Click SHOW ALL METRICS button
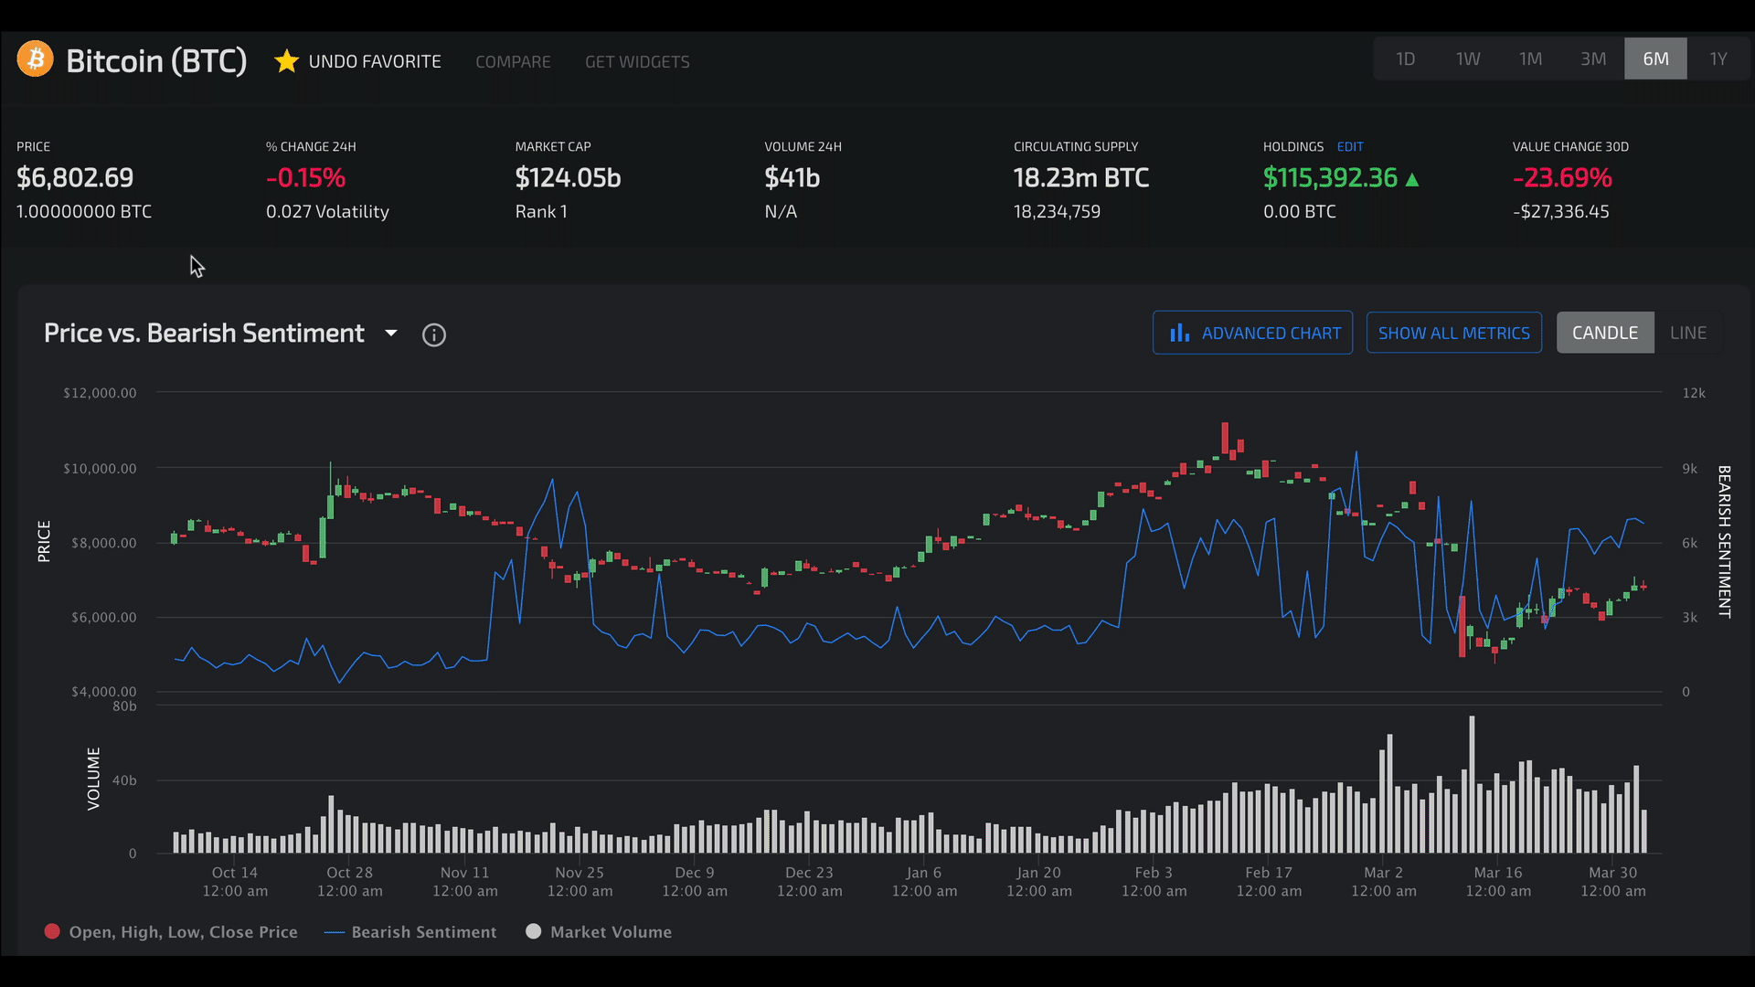The width and height of the screenshot is (1755, 987). [x=1454, y=333]
